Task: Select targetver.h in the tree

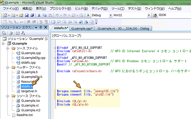Action: pyautogui.click(x=29, y=91)
